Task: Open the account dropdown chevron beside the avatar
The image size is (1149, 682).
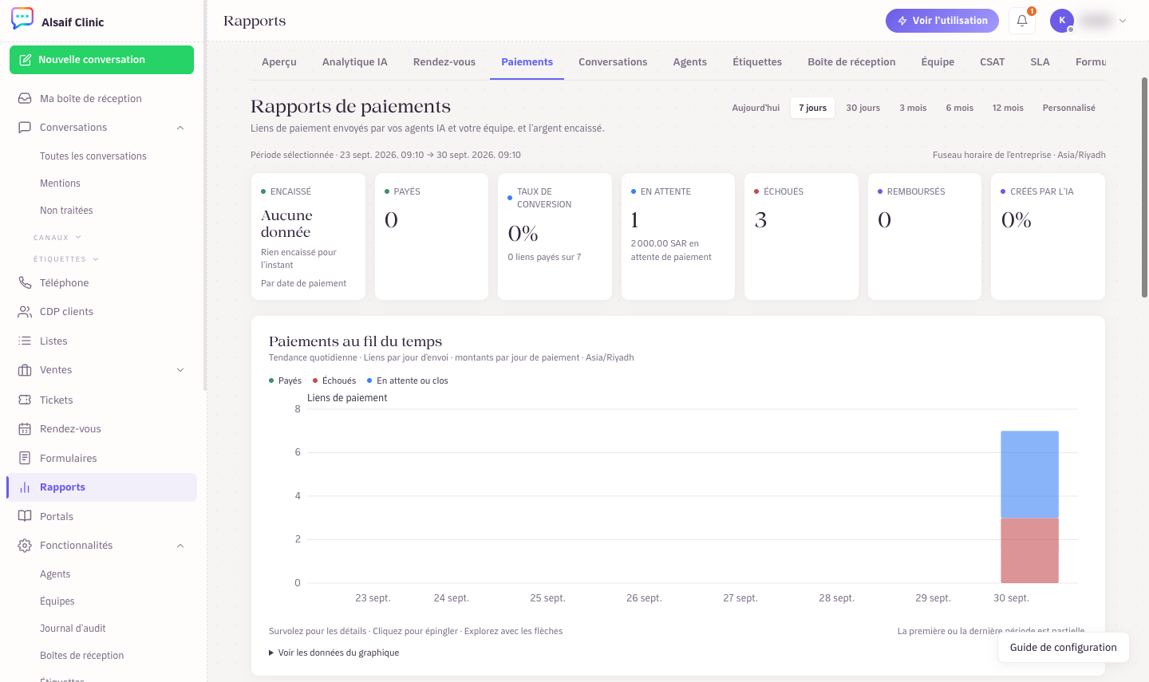Action: point(1123,21)
